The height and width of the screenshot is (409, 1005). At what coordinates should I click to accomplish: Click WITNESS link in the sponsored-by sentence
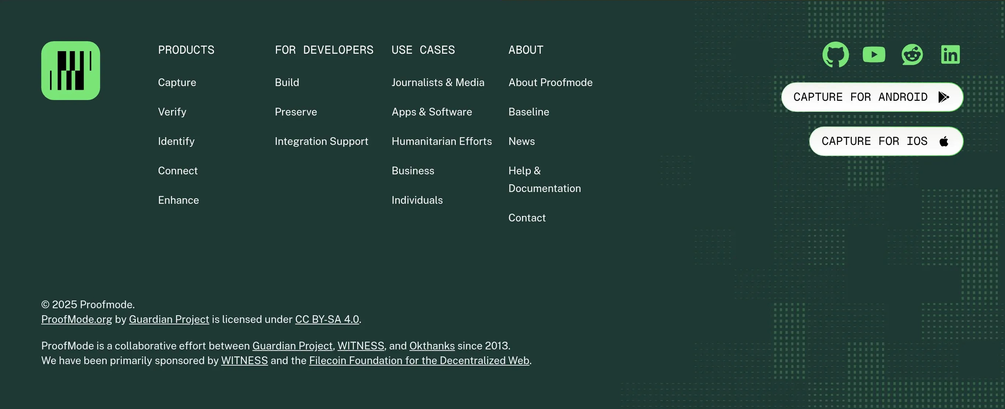[x=245, y=361]
